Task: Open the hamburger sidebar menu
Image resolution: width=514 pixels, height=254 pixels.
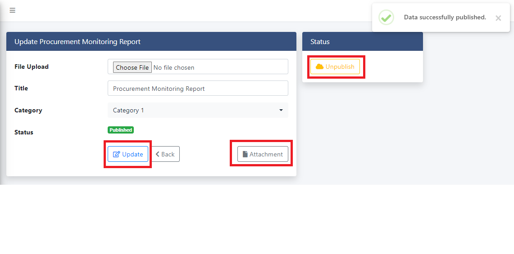Action: tap(13, 10)
